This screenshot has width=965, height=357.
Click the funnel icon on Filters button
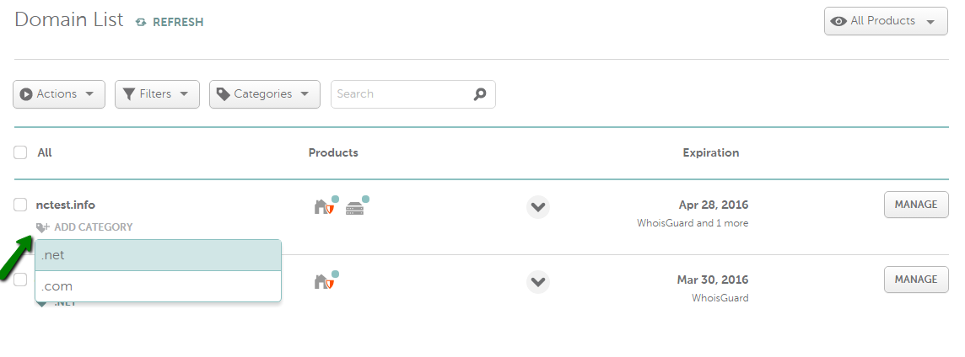pyautogui.click(x=128, y=94)
